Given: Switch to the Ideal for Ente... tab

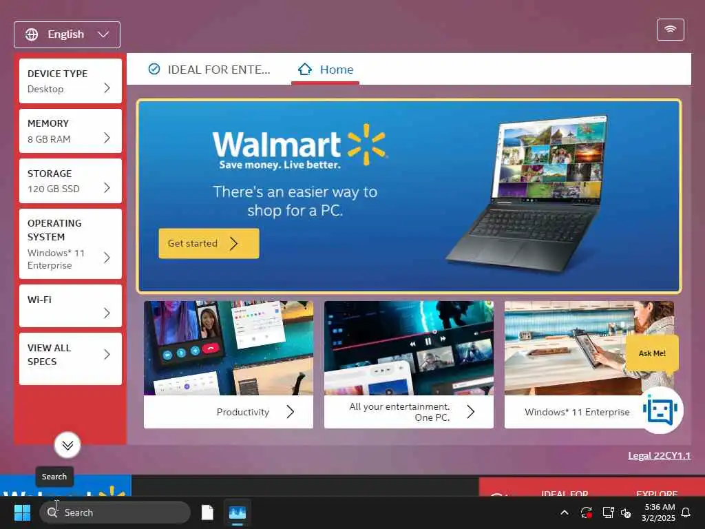Looking at the screenshot, I should (209, 70).
